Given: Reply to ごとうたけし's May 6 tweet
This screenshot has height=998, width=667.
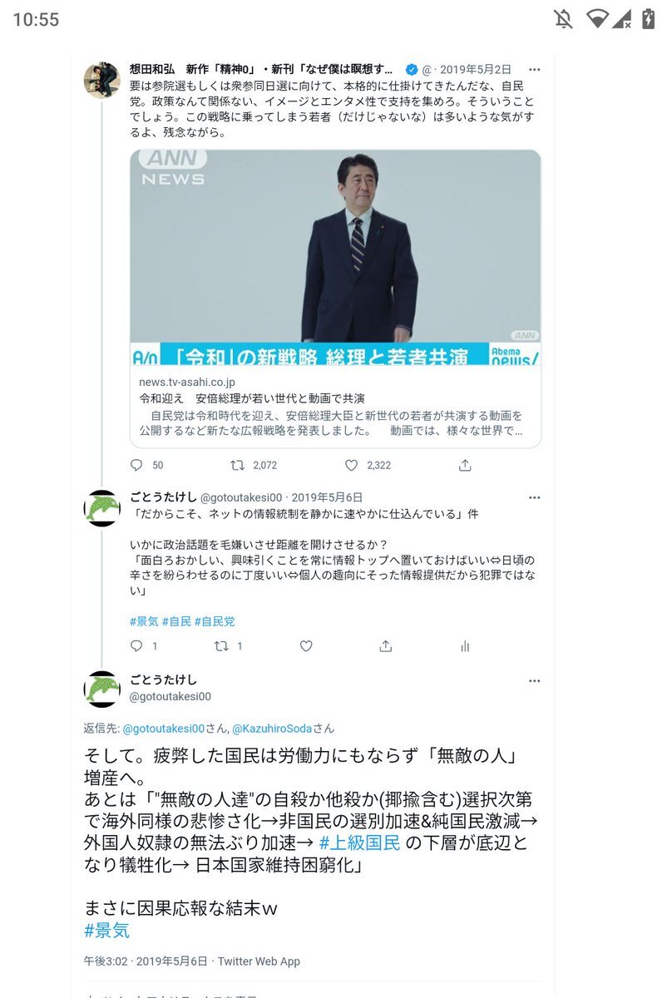Looking at the screenshot, I should [x=137, y=645].
